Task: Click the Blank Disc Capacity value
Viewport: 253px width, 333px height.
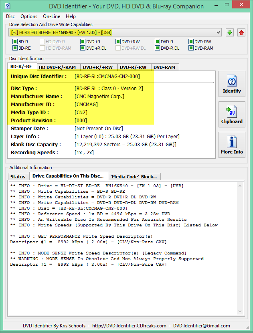Action: tap(125, 145)
